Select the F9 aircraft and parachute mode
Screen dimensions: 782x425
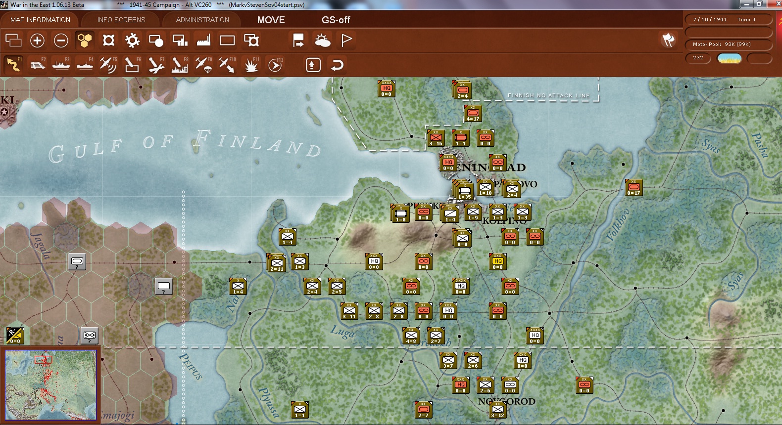[x=203, y=65]
